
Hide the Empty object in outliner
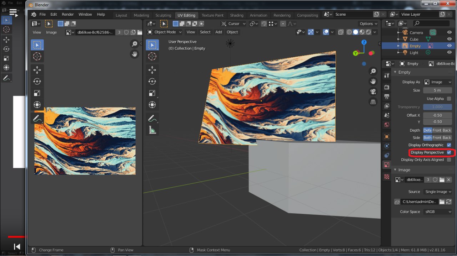[450, 46]
